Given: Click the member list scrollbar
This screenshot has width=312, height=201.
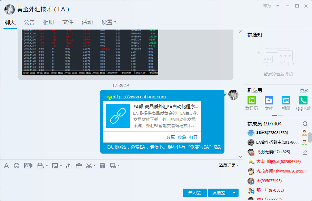Looking at the screenshot, I should [310, 137].
